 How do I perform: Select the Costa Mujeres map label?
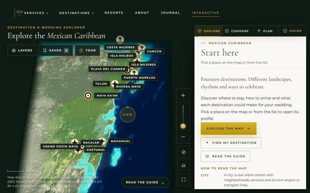click(121, 47)
